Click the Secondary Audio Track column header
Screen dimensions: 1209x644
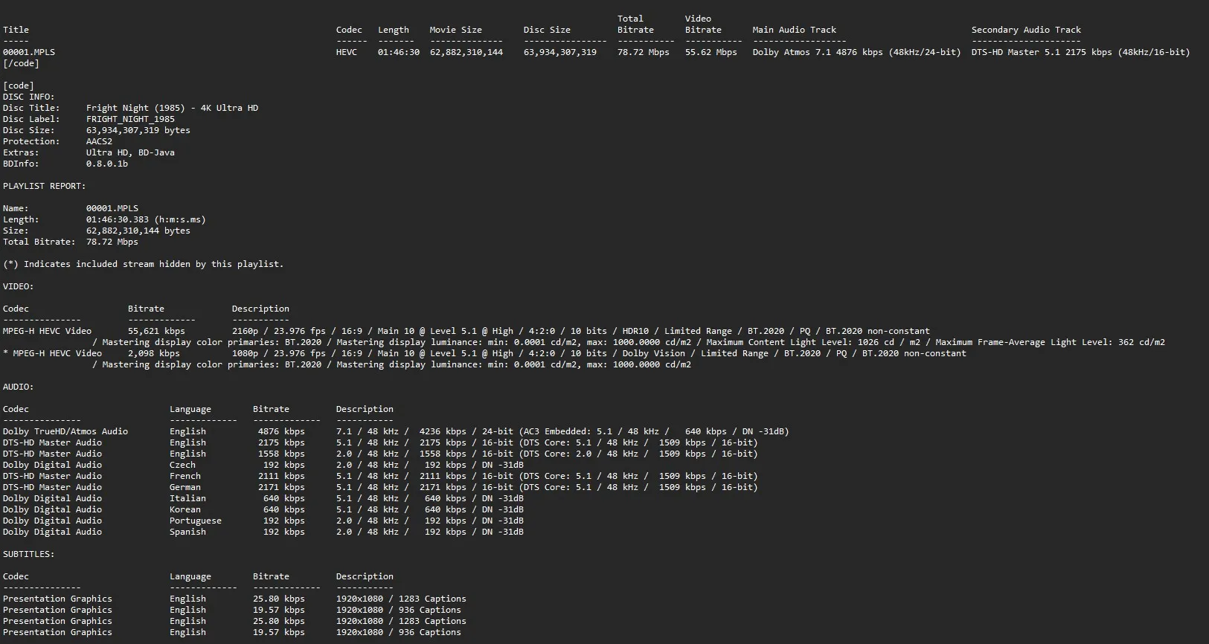1026,30
